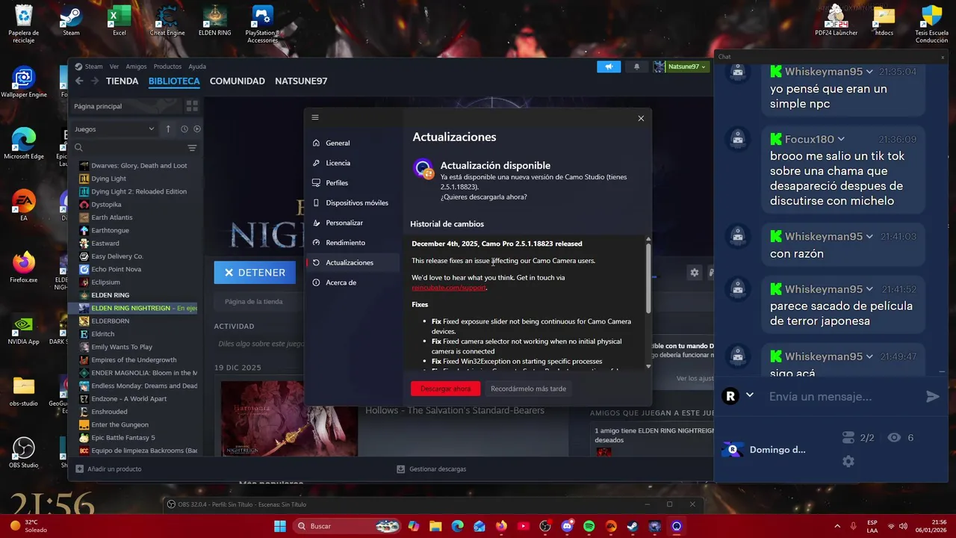Open the hamburger menu in Camo settings
The height and width of the screenshot is (538, 956).
315,117
